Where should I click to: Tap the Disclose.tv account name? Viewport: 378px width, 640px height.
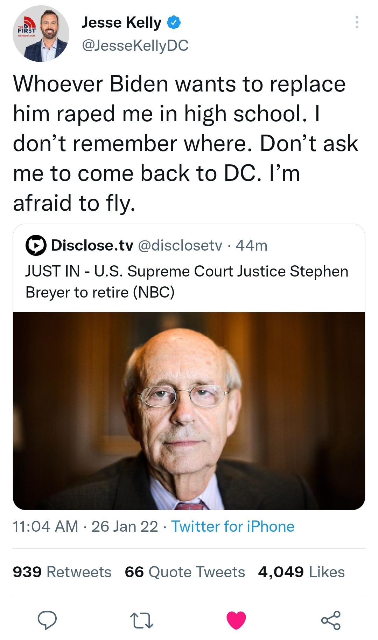92,245
